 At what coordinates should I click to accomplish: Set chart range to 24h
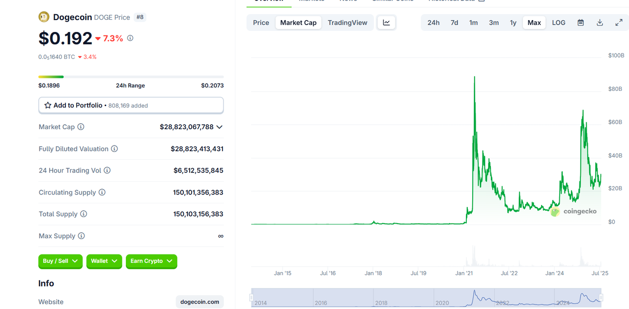pyautogui.click(x=433, y=23)
